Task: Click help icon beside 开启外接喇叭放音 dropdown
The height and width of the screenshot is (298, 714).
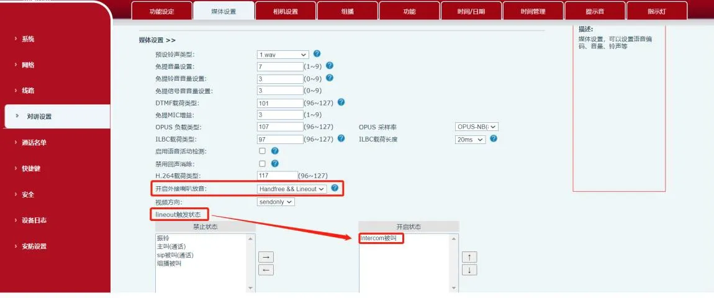Action: [x=335, y=188]
